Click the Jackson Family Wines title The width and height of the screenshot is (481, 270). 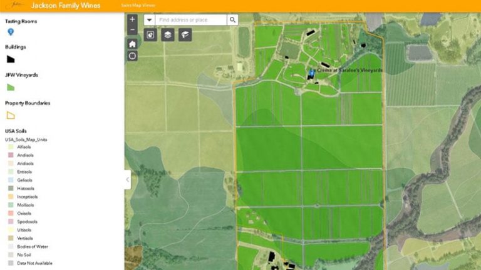coord(66,6)
